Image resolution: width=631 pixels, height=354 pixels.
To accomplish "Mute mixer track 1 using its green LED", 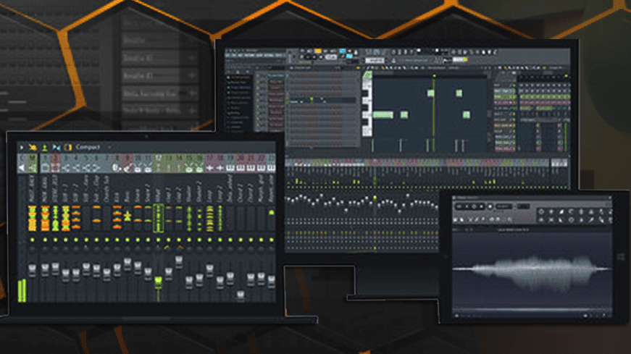I will coord(44,240).
